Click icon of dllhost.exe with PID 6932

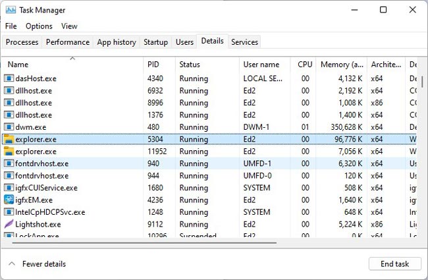pos(9,90)
